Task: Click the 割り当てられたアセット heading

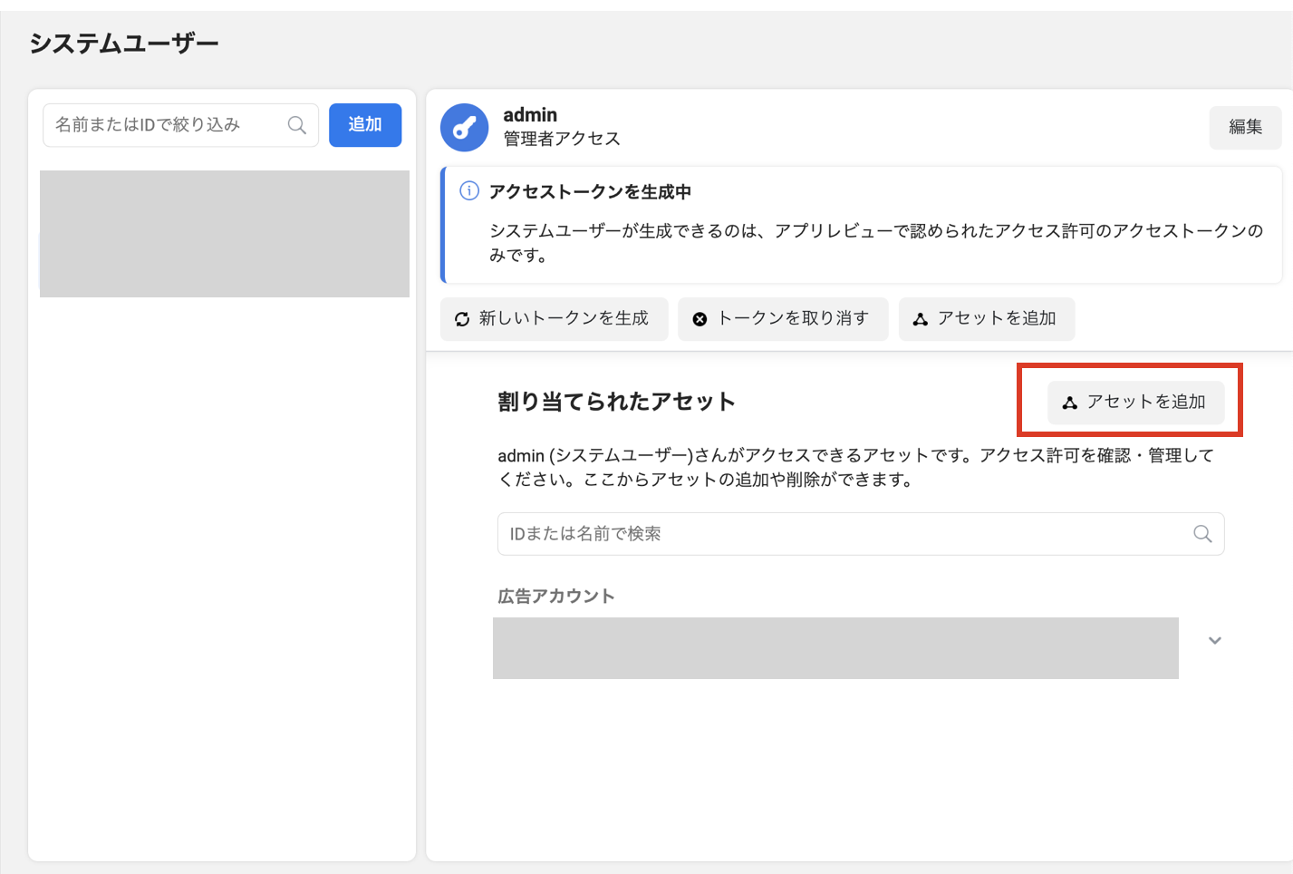Action: click(616, 402)
